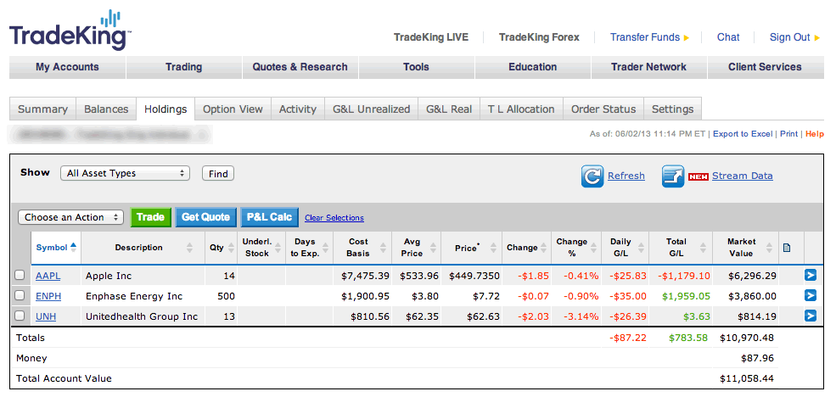836x397 pixels.
Task: Click the Find button
Action: 218,174
